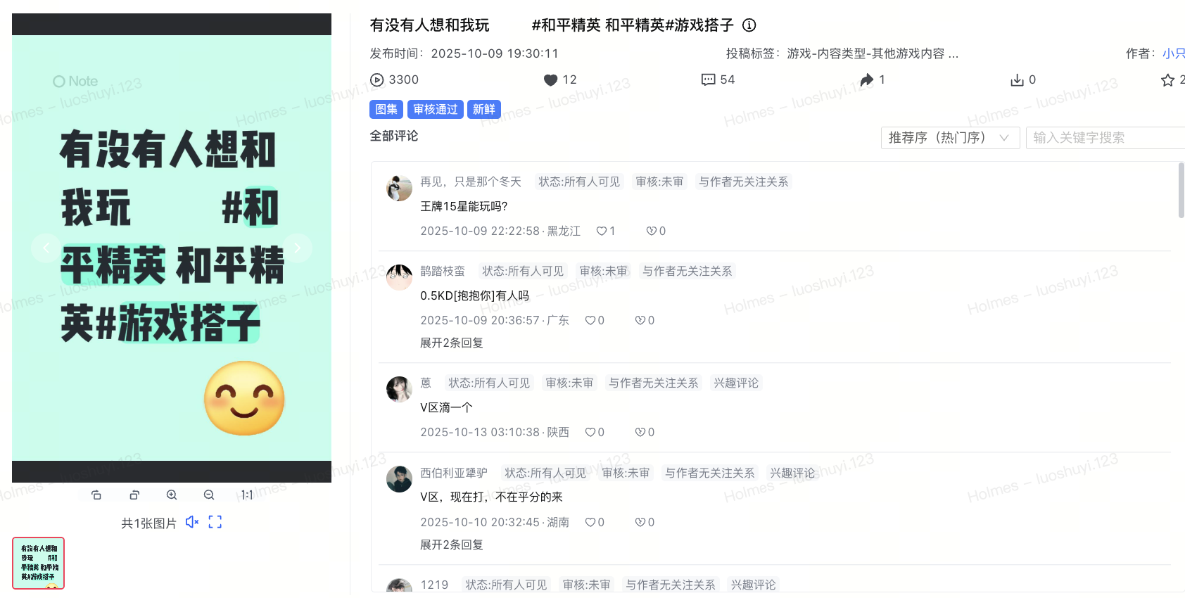Screen dimensions: 1185x598
Task: Click the keyword search input field
Action: pyautogui.click(x=1105, y=138)
